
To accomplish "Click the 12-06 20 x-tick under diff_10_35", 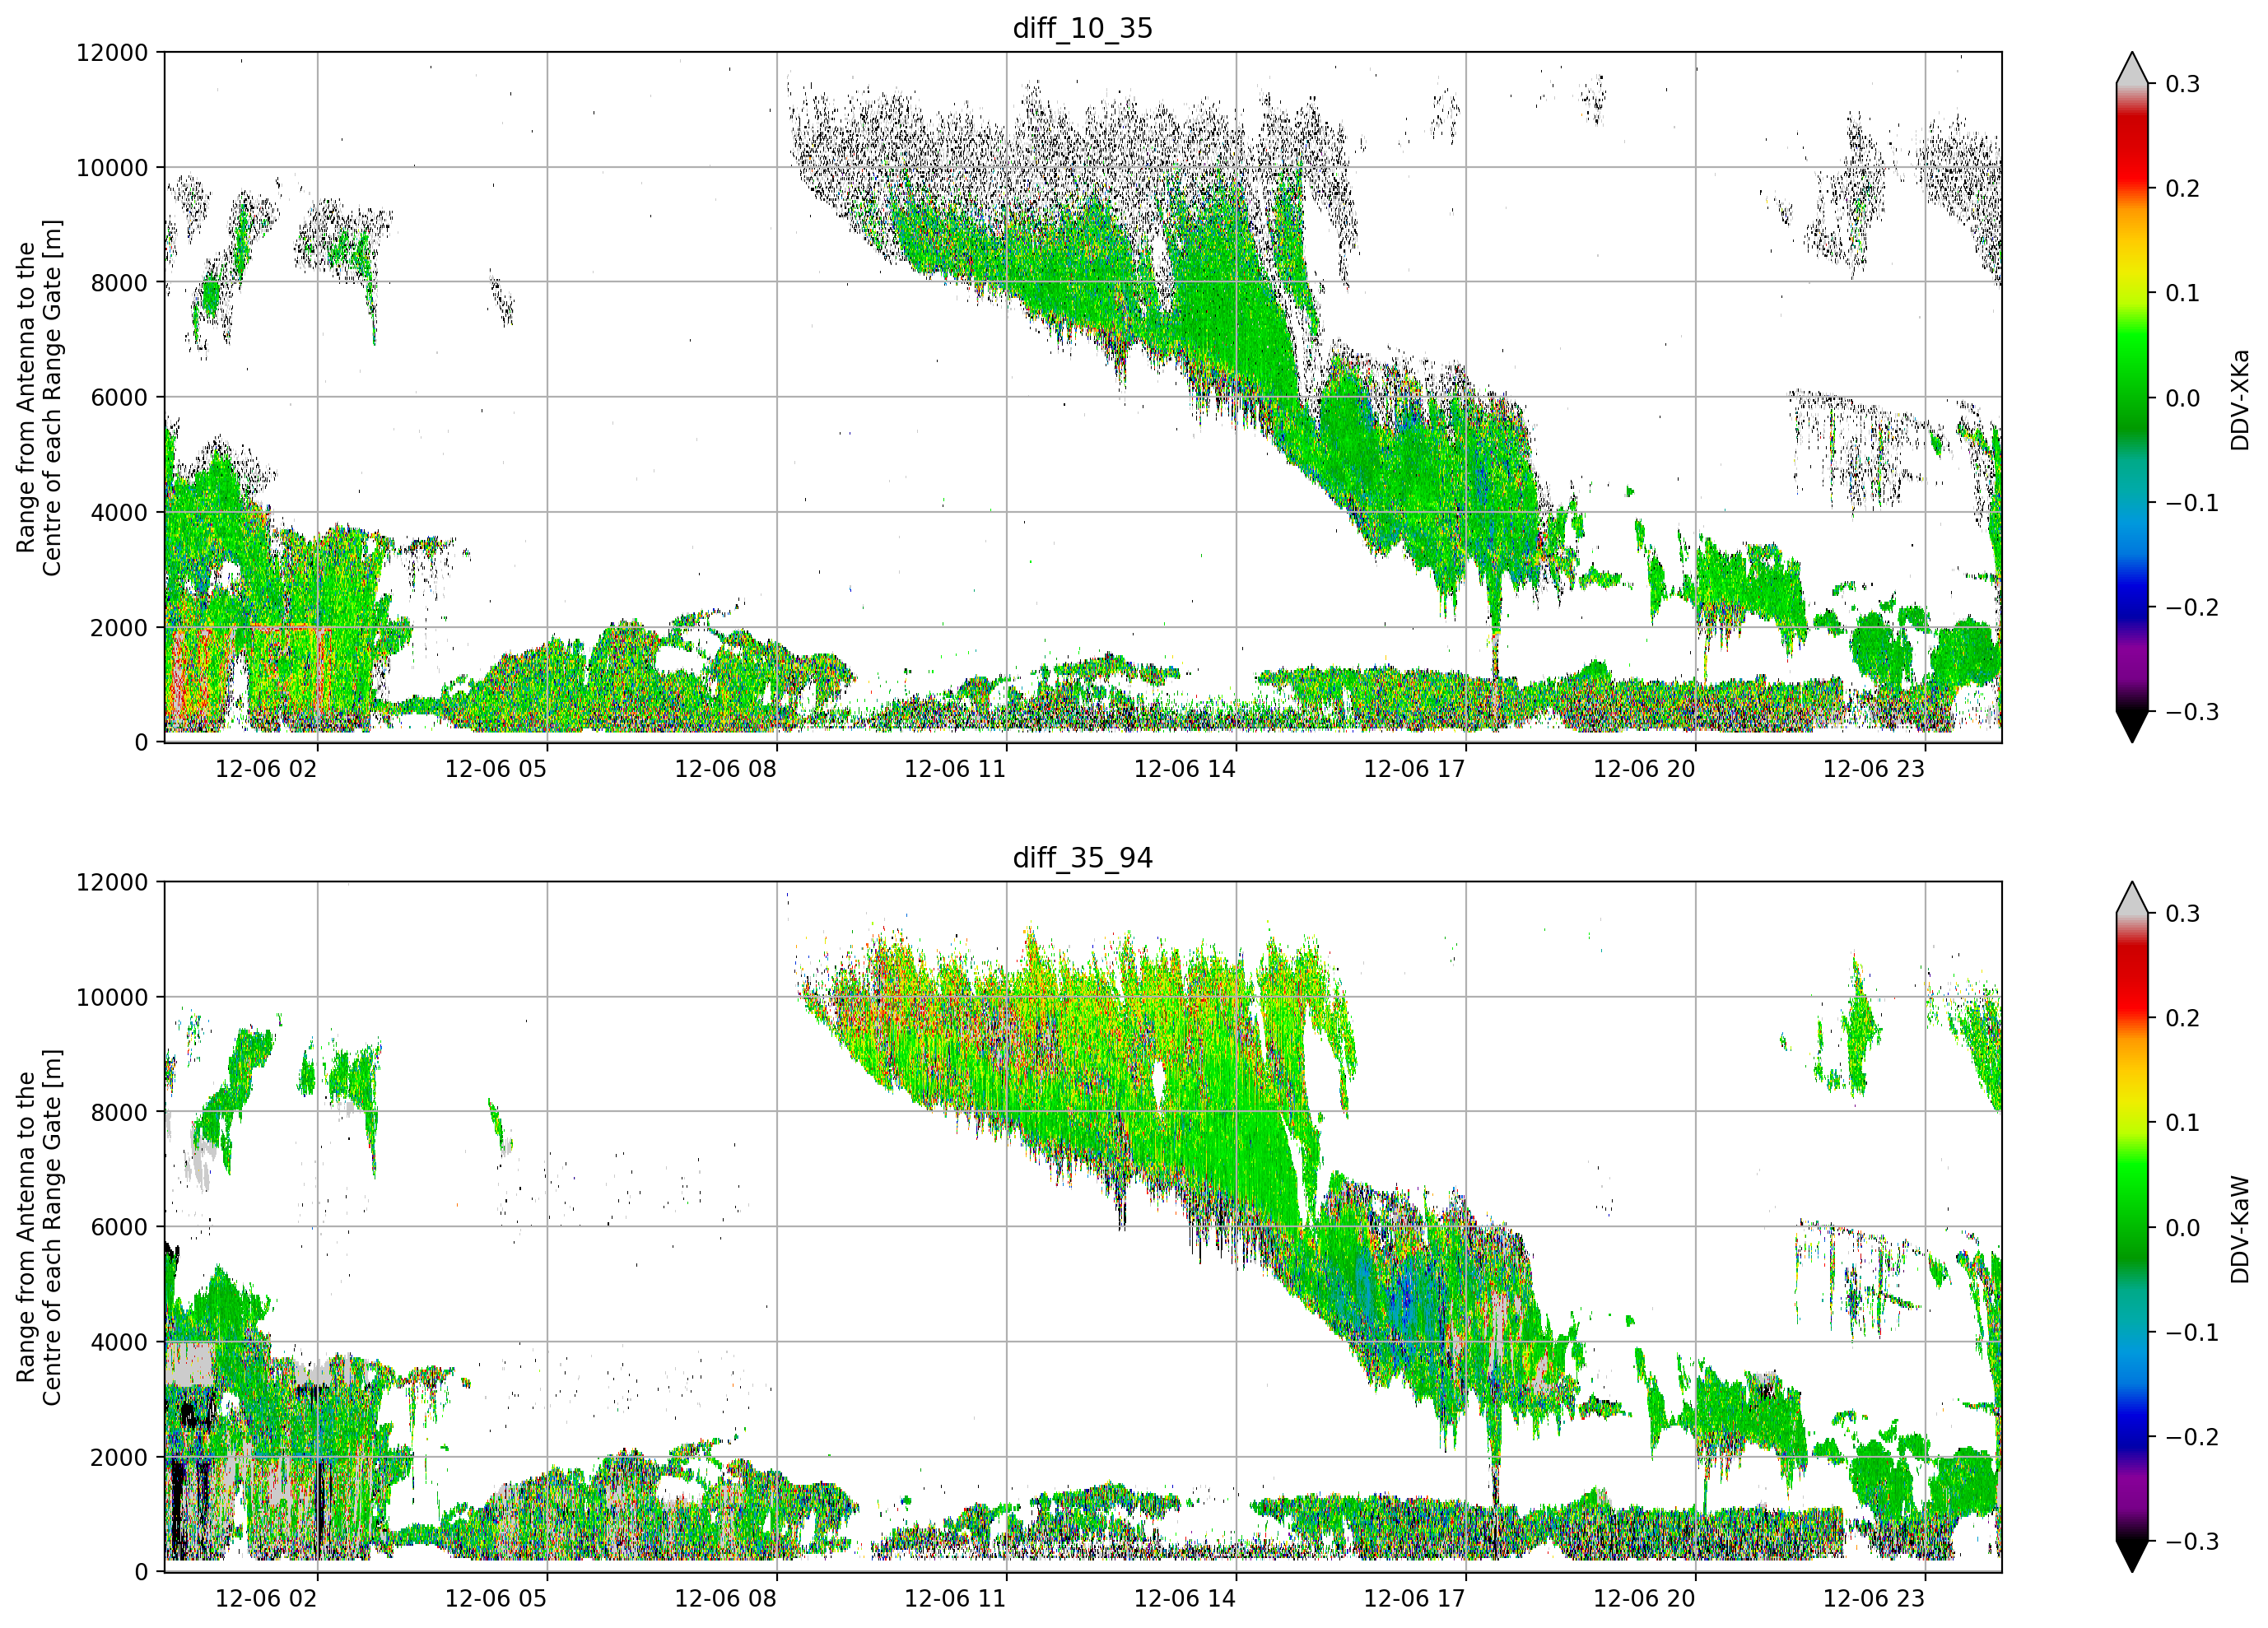I will click(1644, 769).
